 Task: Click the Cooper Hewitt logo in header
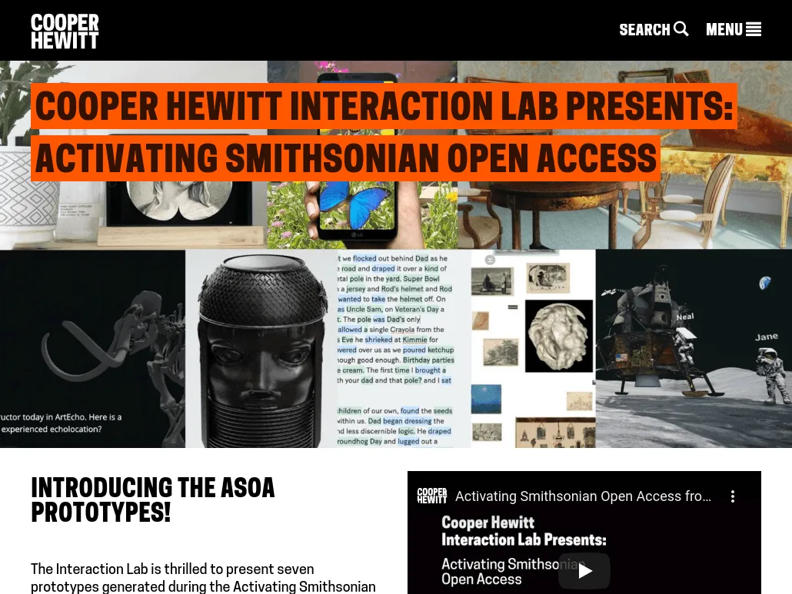click(x=65, y=31)
